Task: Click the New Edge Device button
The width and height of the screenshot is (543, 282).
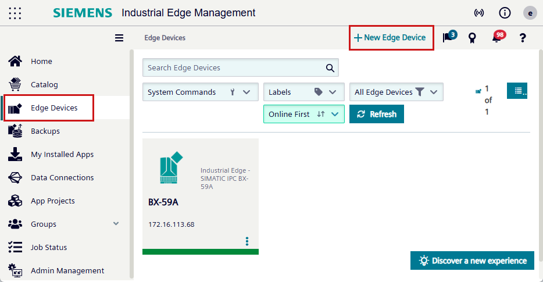Action: [391, 37]
